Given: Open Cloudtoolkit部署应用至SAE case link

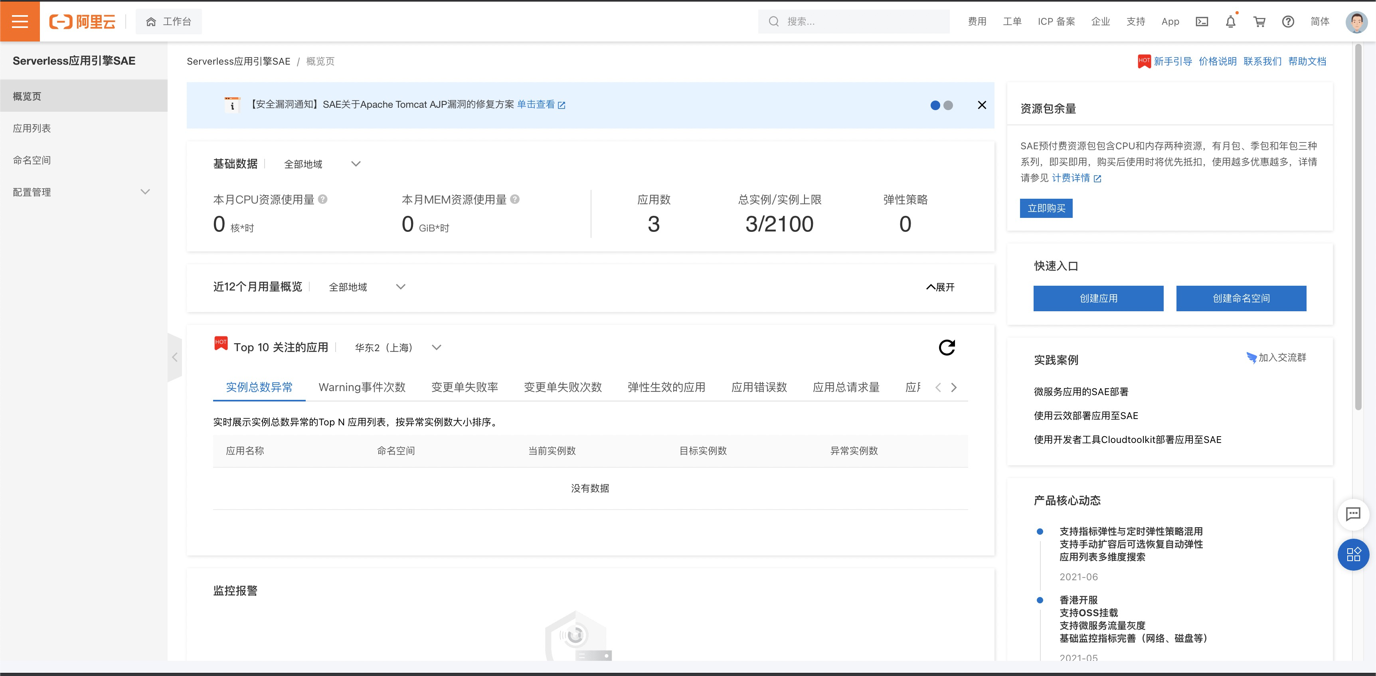Looking at the screenshot, I should click(1128, 440).
